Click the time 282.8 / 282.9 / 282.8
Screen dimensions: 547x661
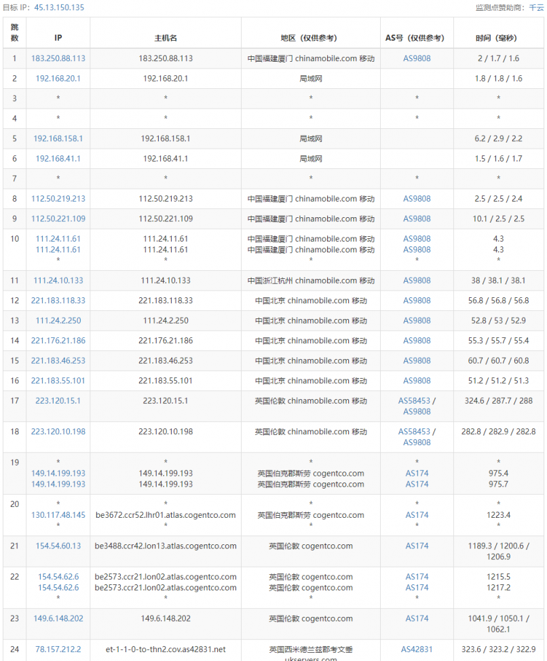click(499, 432)
